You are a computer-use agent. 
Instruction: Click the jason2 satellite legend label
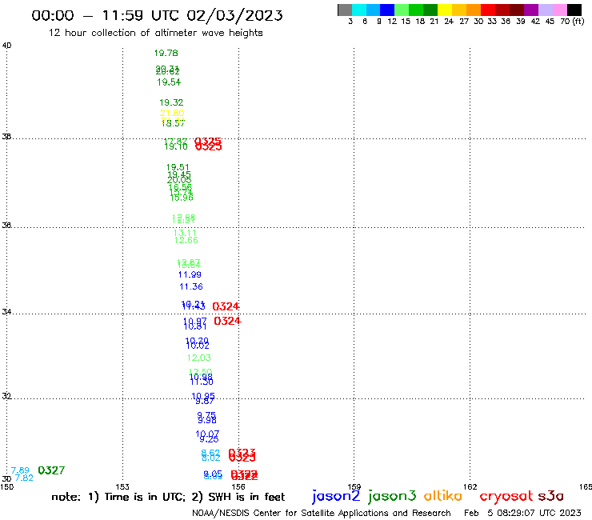pos(336,496)
